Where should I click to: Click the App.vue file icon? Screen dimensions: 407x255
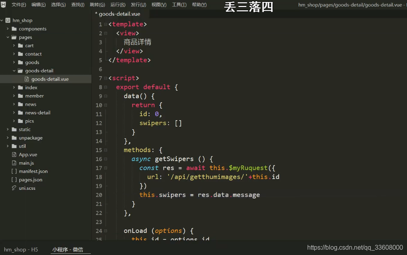pyautogui.click(x=14, y=154)
